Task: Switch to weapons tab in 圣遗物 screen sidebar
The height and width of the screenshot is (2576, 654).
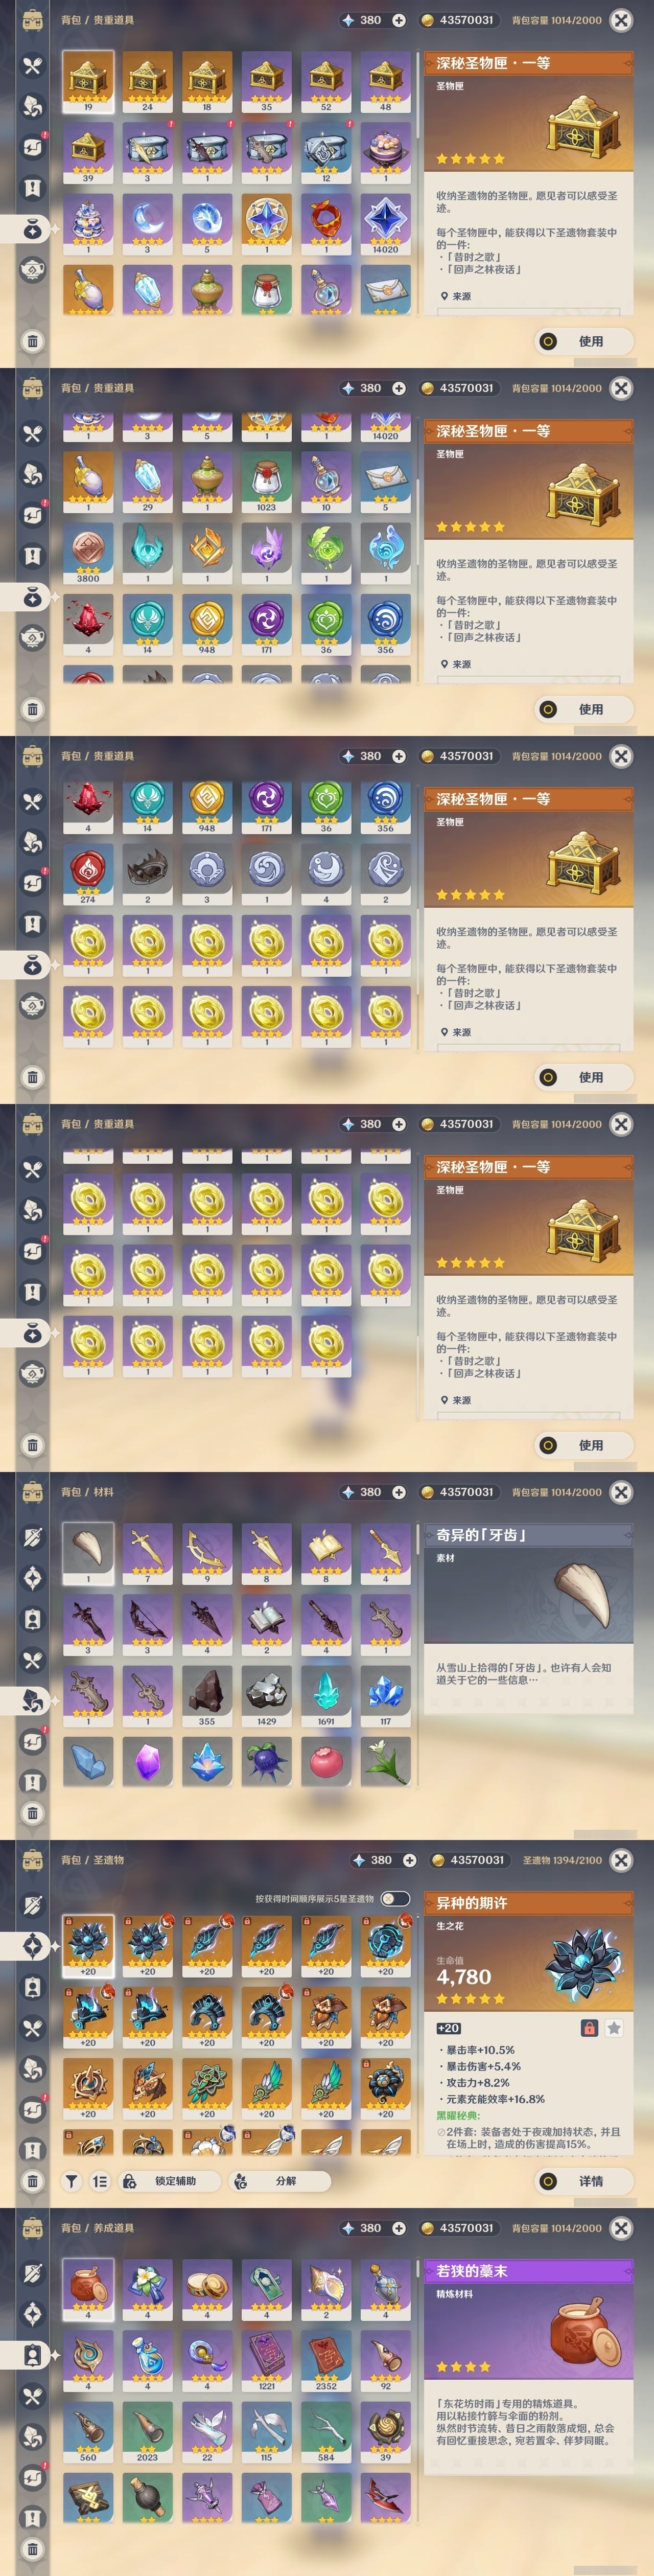Action: [x=32, y=1905]
